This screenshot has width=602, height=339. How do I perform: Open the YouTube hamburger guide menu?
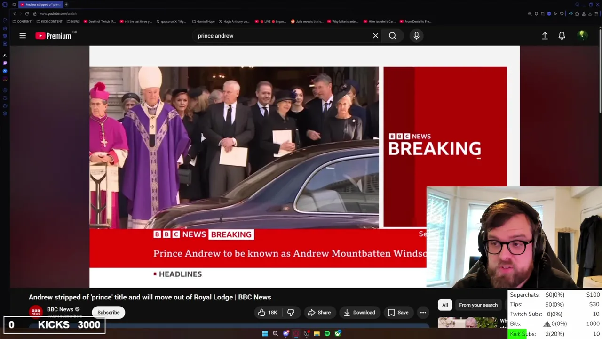coord(23,36)
